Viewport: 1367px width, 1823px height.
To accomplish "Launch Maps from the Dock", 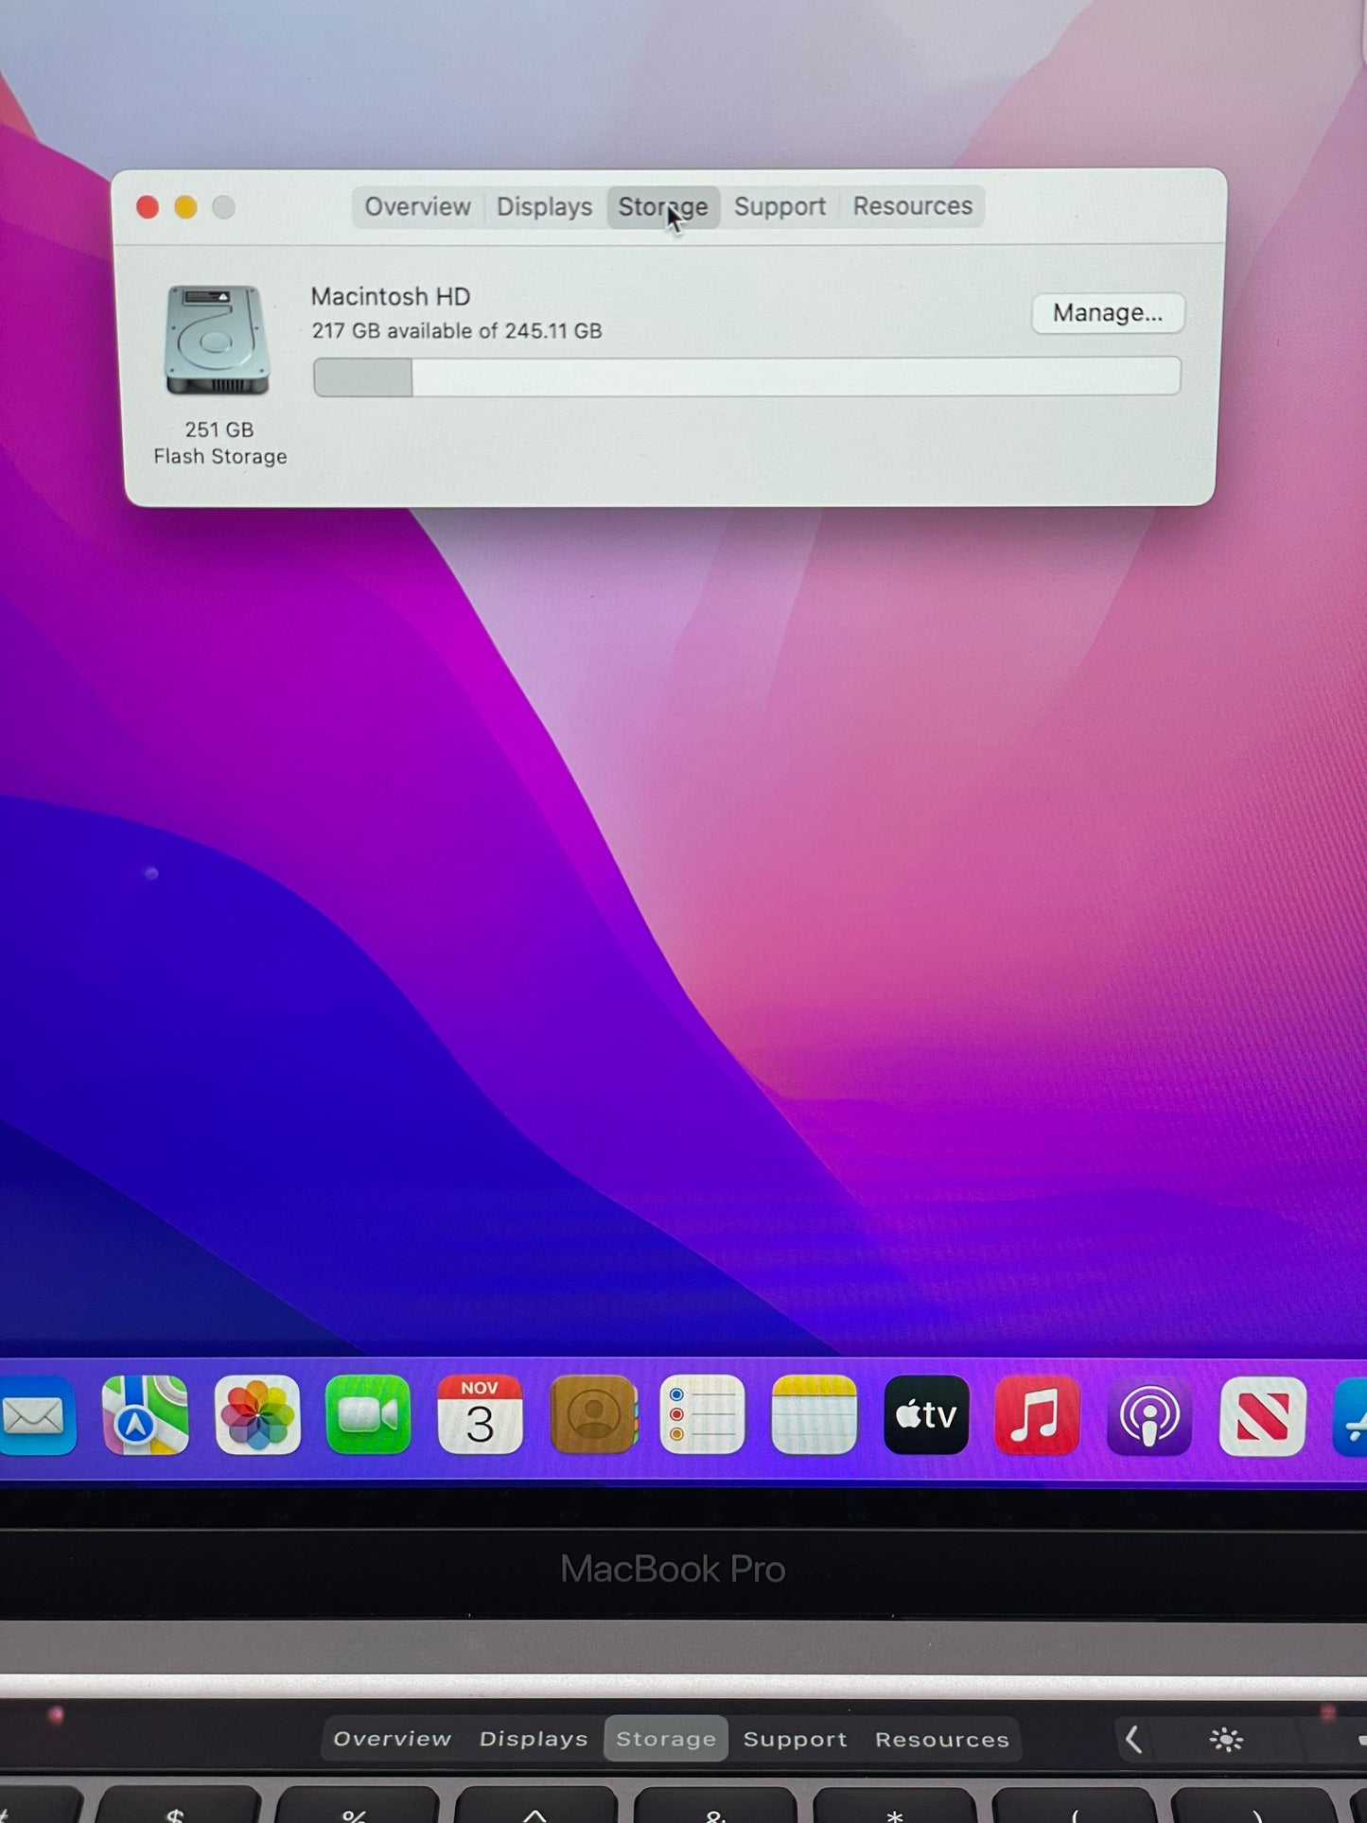I will pos(145,1415).
